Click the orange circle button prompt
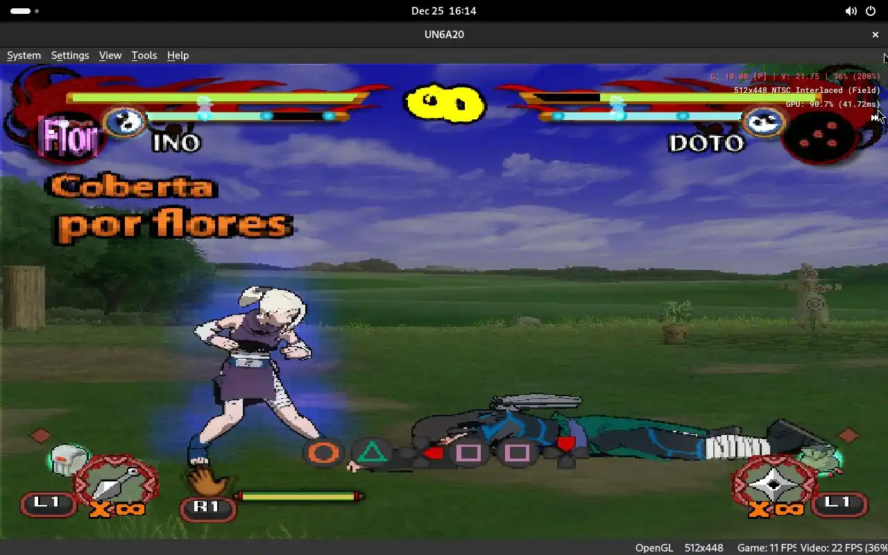The image size is (888, 555). (x=323, y=453)
